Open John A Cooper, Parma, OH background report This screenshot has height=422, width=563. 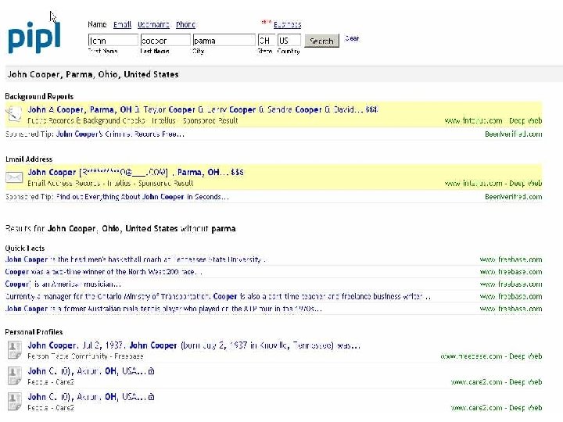pos(203,109)
